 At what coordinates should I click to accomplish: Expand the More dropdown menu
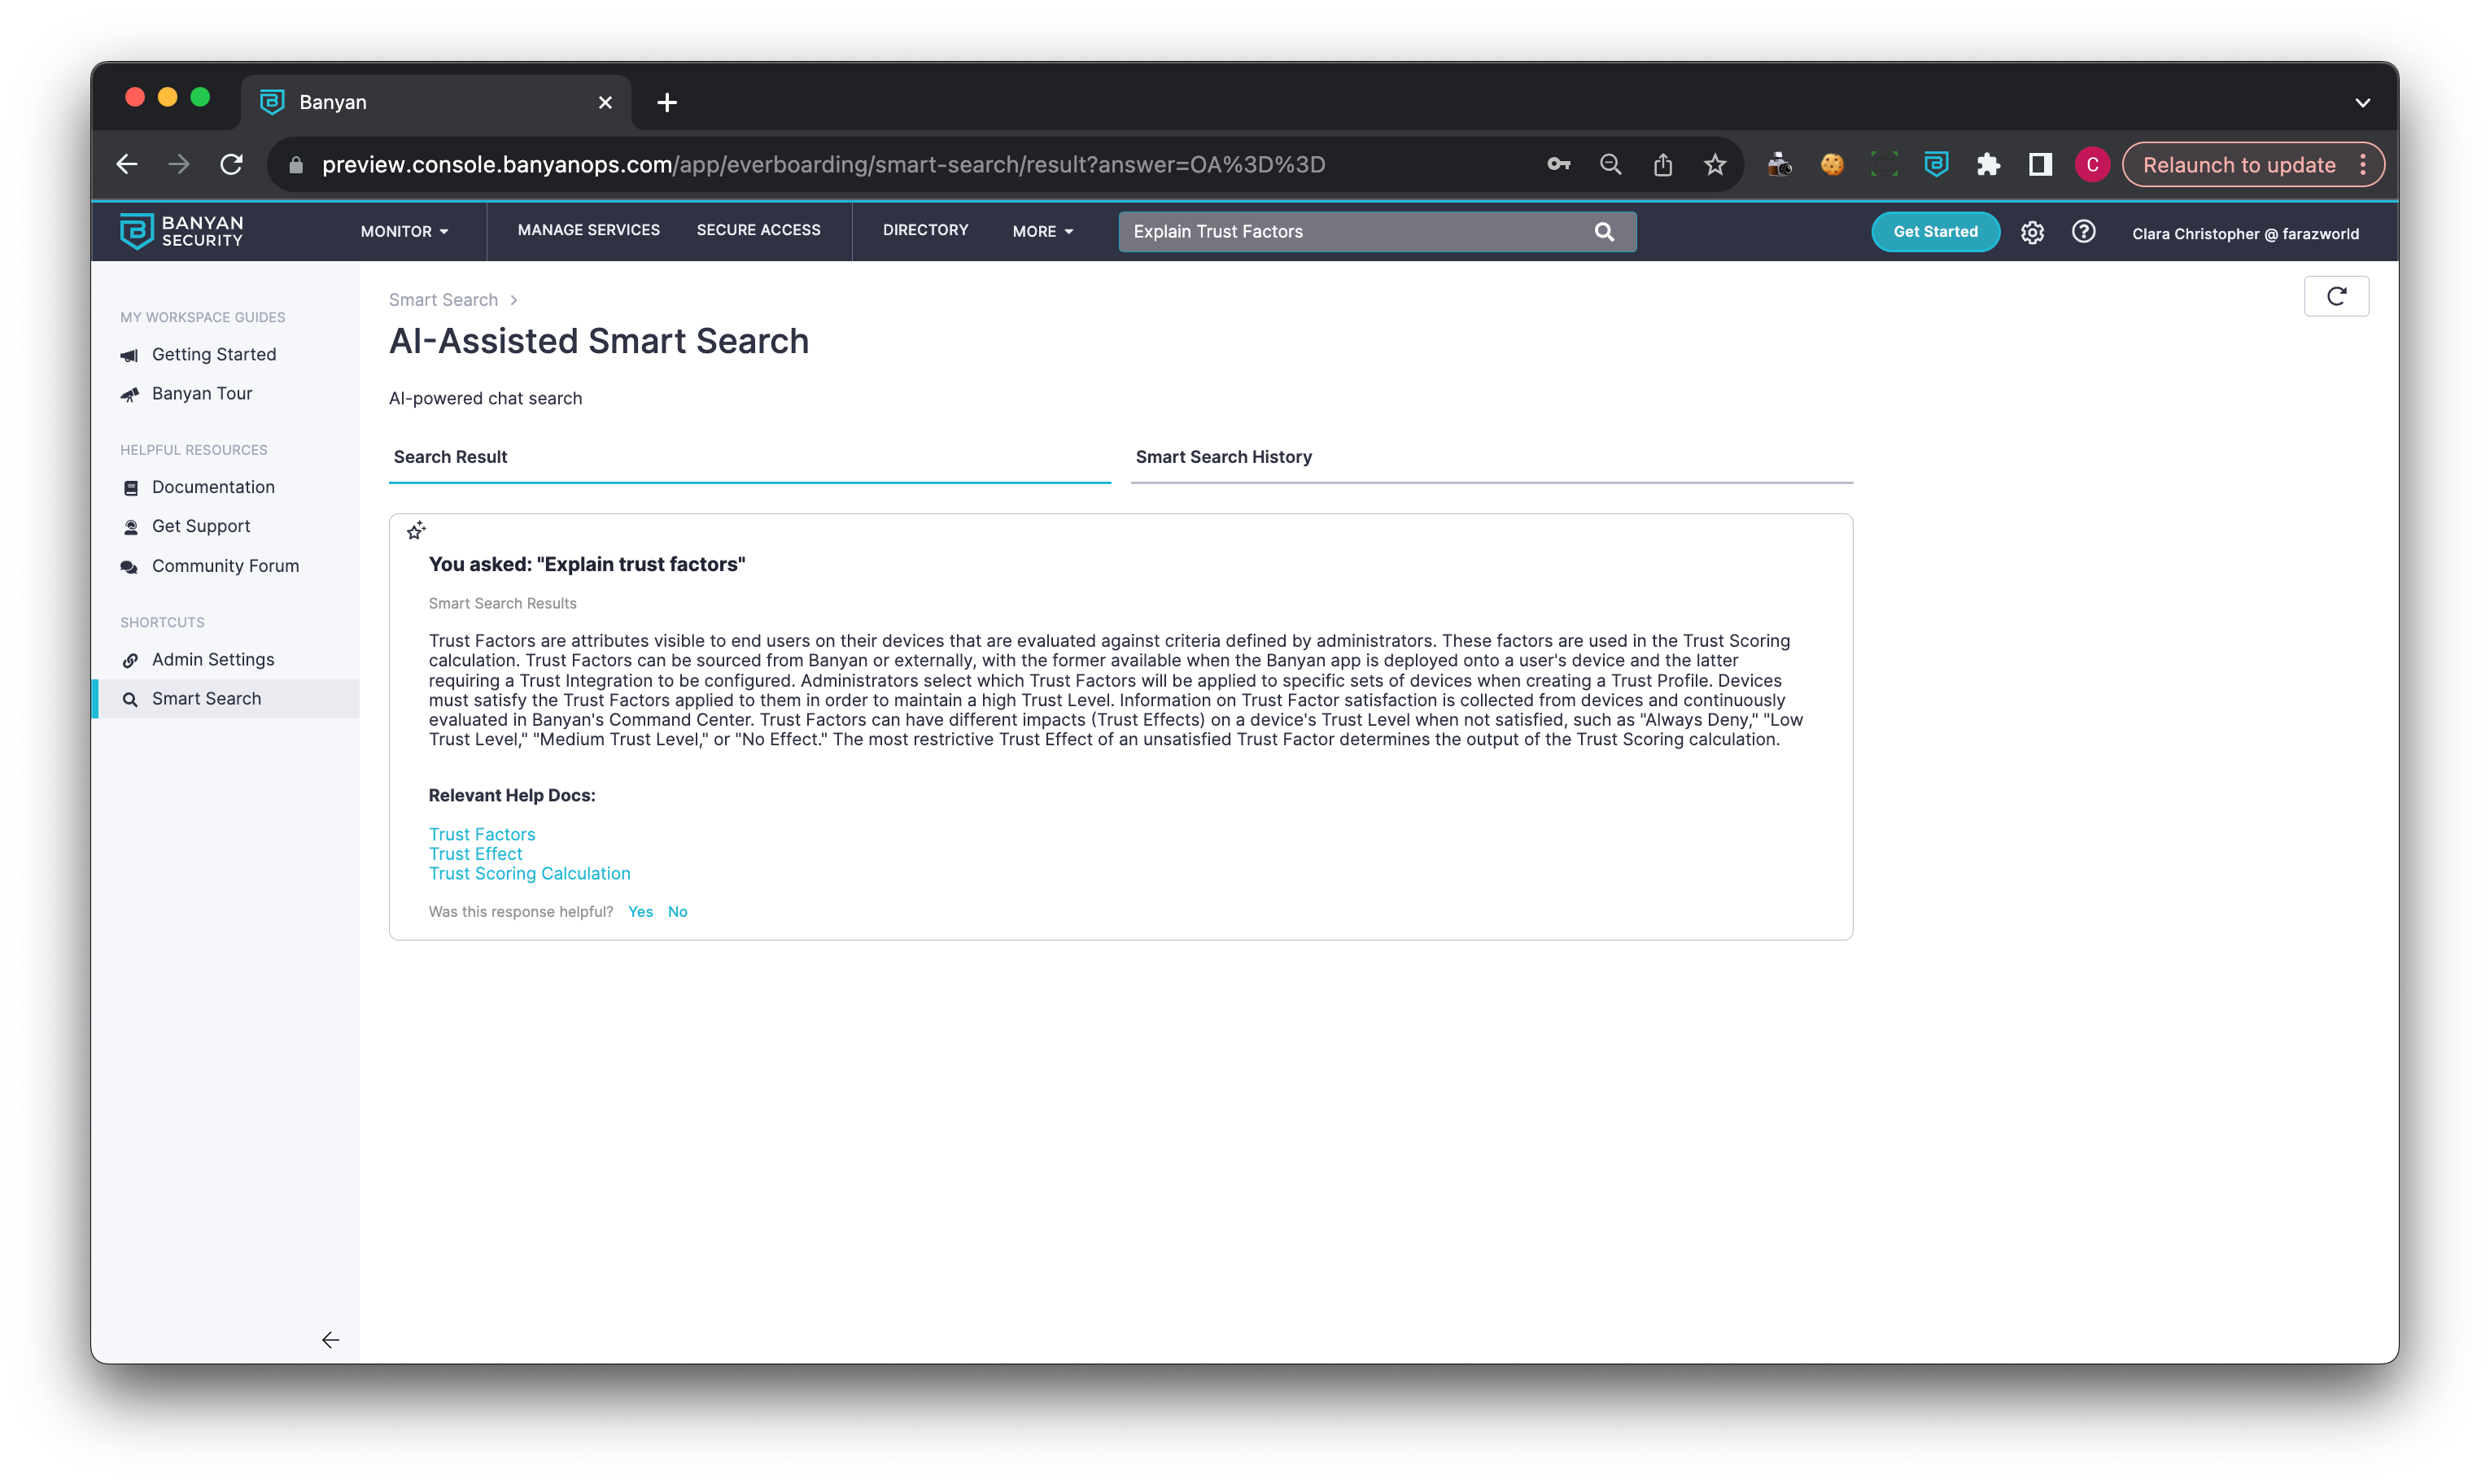point(1042,232)
